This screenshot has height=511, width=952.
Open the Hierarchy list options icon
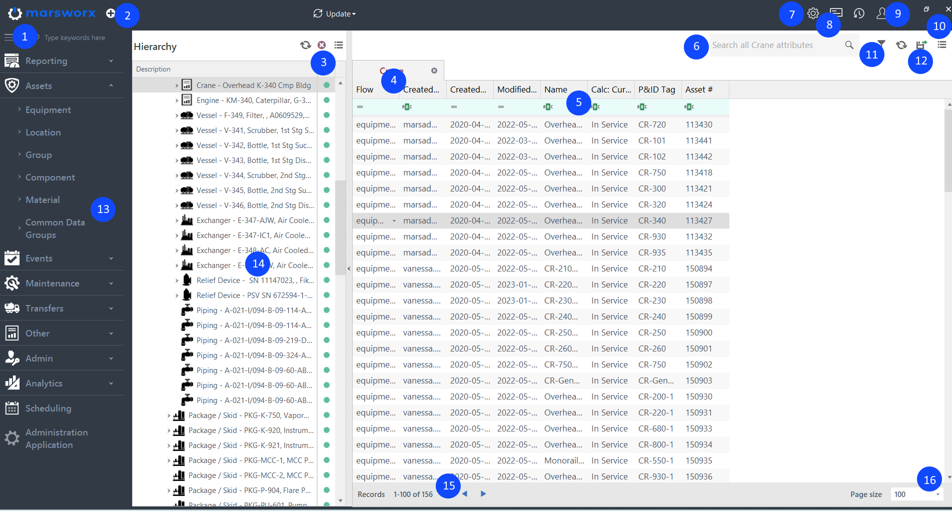click(x=339, y=45)
